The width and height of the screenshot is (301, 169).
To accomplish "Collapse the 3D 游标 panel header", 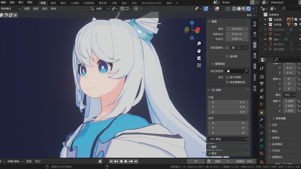I will [228, 90].
